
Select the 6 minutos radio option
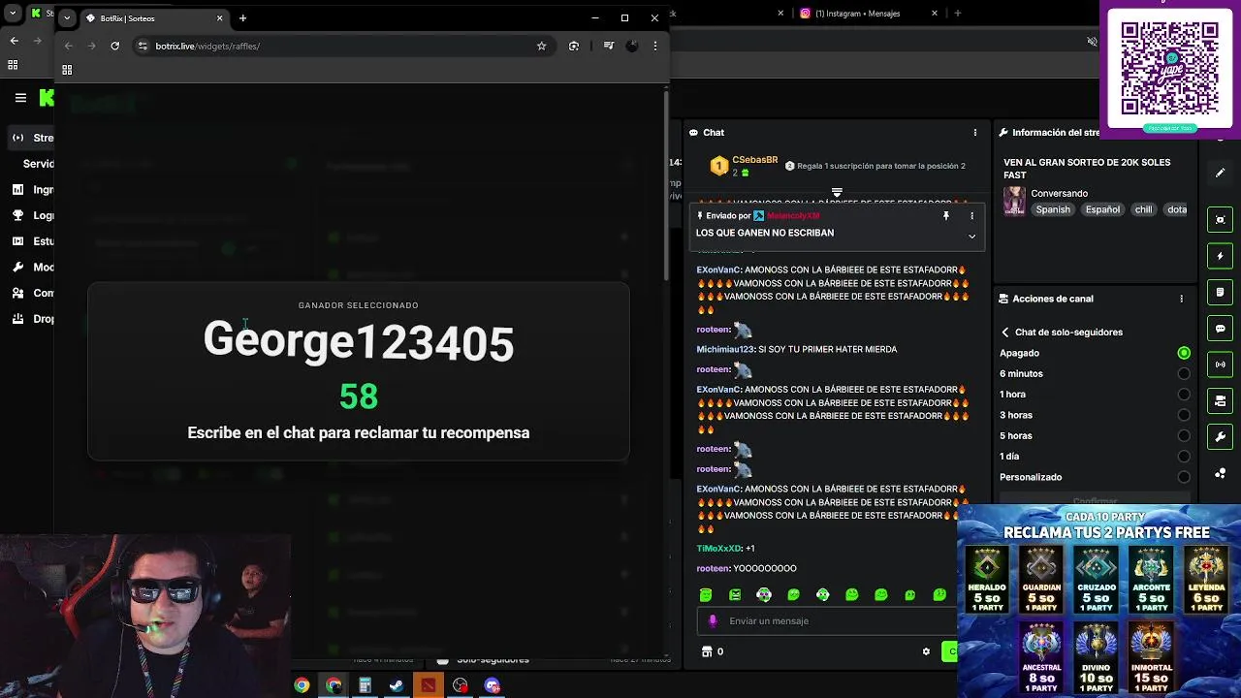click(1184, 373)
